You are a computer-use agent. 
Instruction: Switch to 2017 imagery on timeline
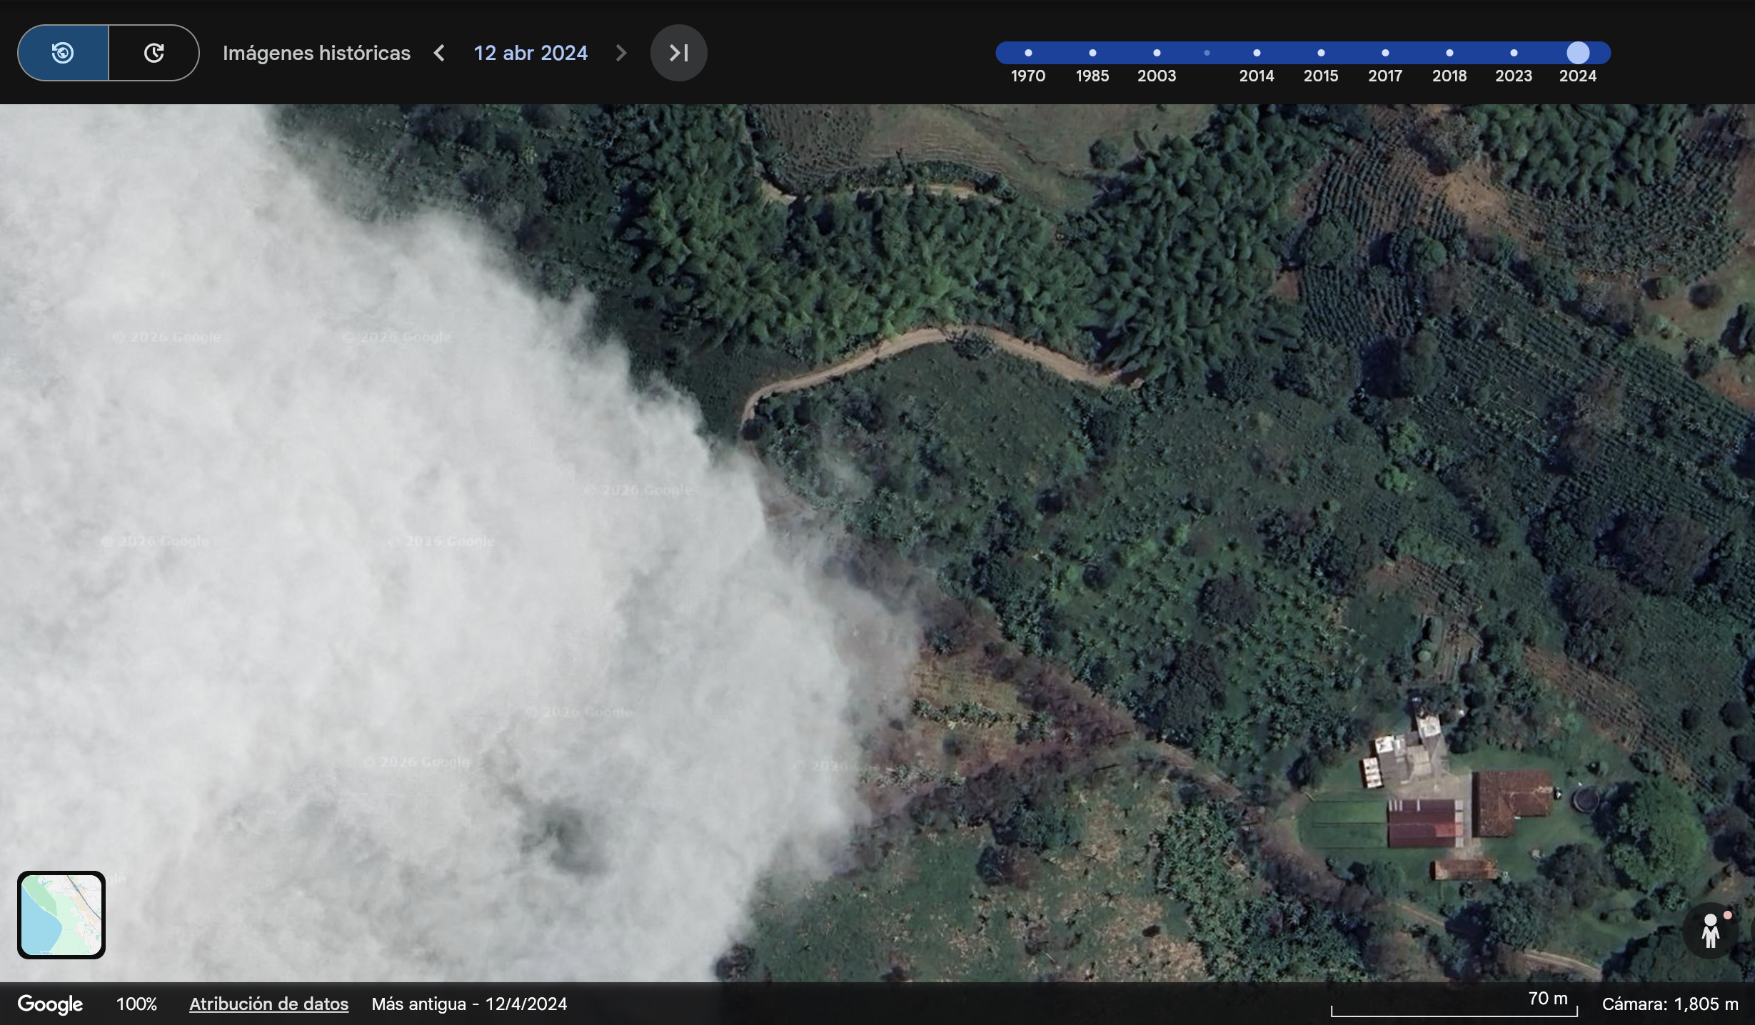tap(1385, 53)
